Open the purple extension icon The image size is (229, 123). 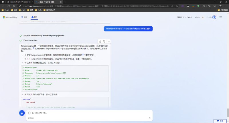coord(183,6)
